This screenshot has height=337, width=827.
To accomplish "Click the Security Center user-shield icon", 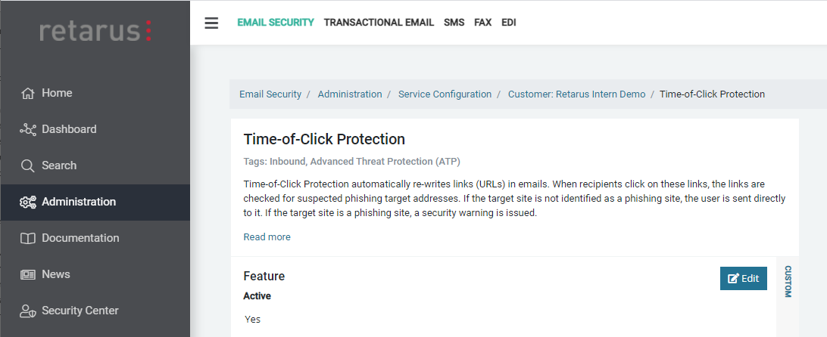I will click(x=28, y=311).
